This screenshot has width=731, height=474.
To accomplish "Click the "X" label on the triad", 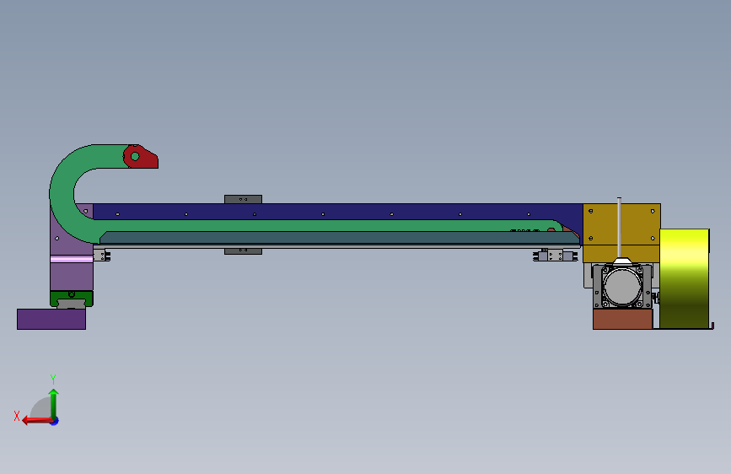I will tap(17, 416).
